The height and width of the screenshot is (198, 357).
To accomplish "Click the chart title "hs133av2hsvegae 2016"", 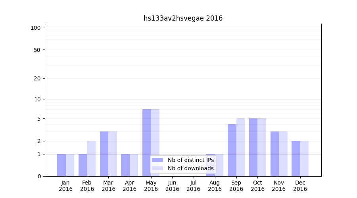I will pos(183,18).
